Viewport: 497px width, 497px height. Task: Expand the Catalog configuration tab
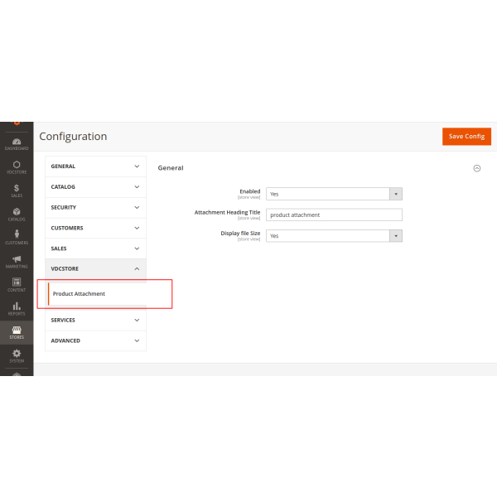tap(95, 187)
